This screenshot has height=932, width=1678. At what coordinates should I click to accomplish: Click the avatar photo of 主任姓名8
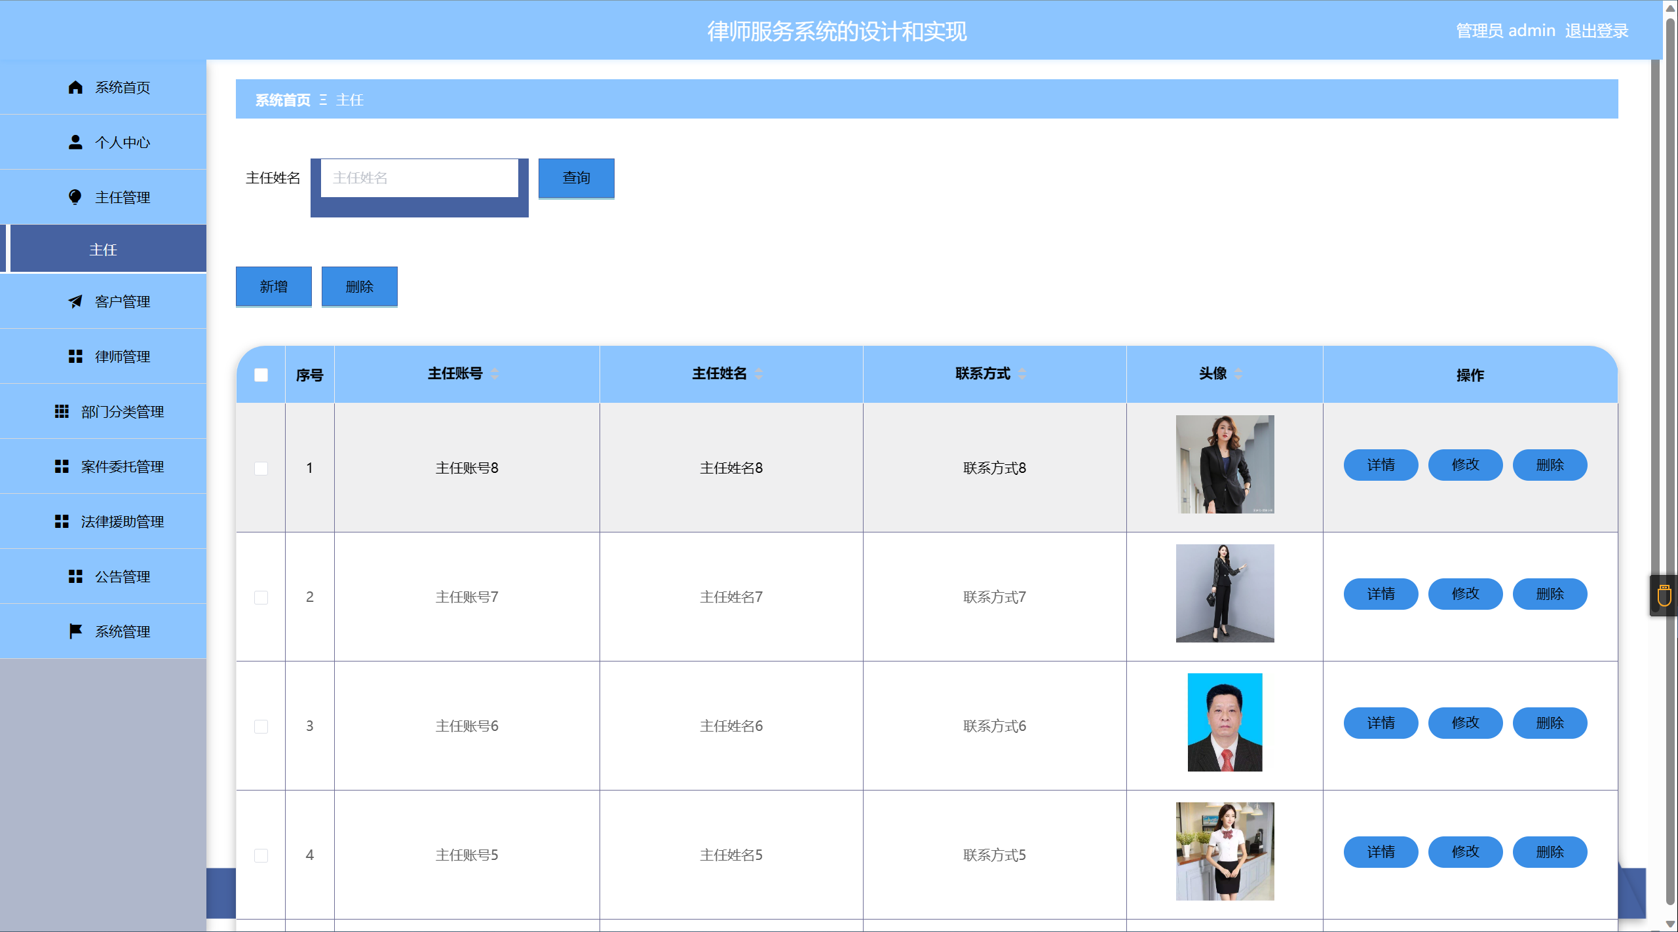coord(1225,464)
